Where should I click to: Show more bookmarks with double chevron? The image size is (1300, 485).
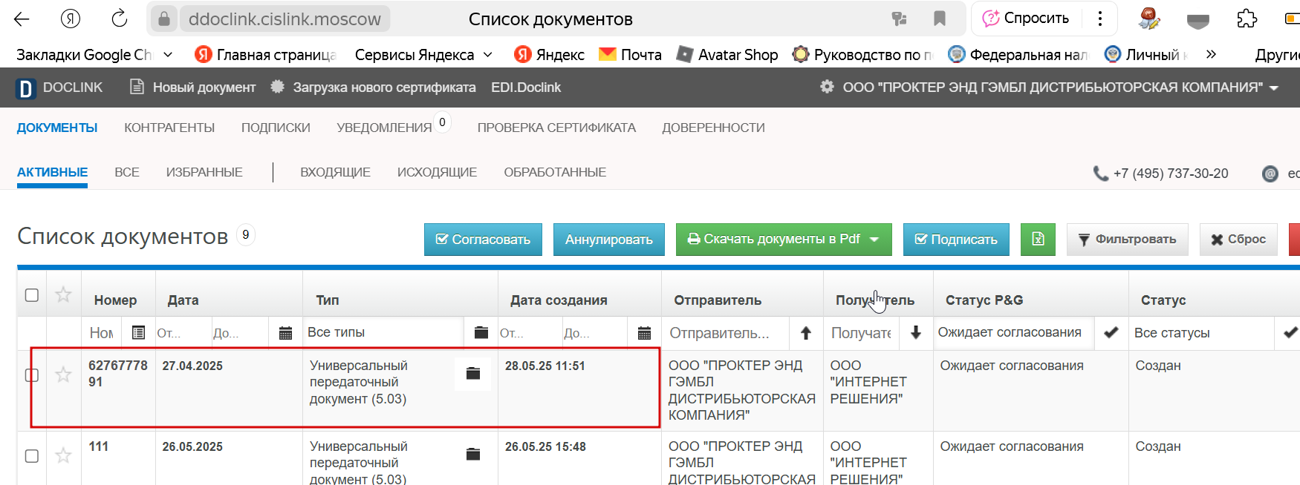coord(1211,54)
